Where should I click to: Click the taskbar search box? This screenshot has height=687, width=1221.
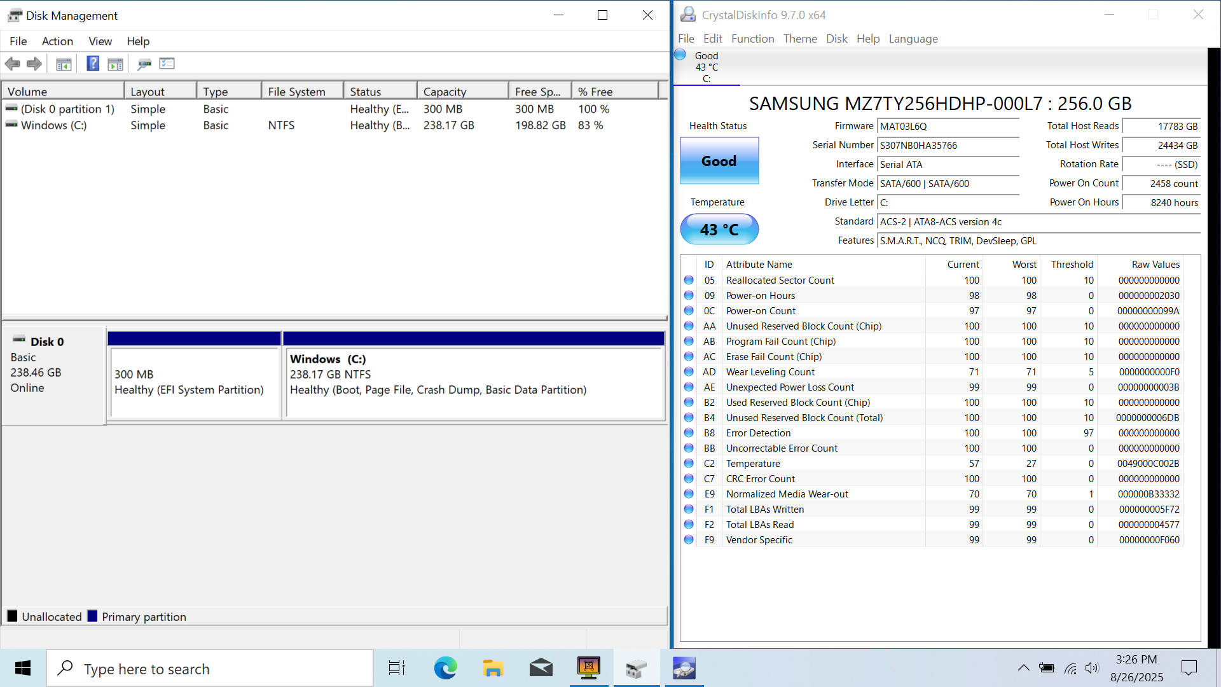[x=210, y=668]
